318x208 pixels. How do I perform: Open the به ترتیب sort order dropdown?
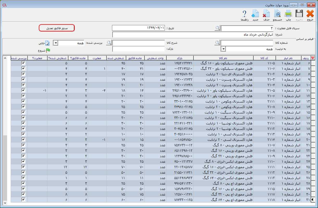point(223,49)
